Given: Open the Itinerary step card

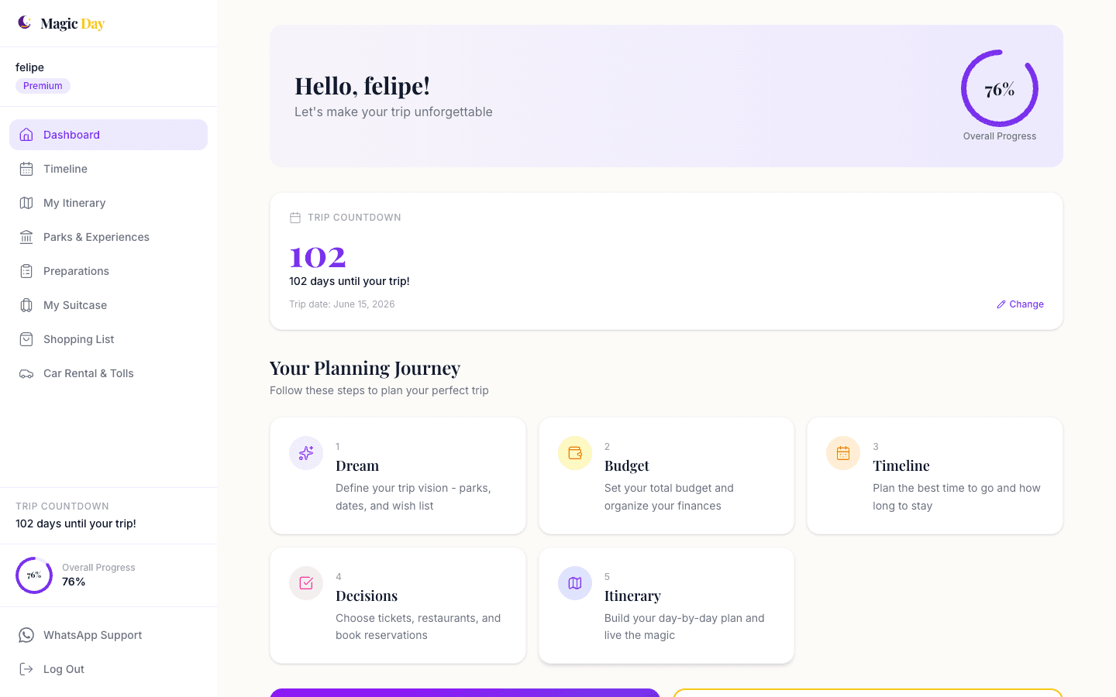Looking at the screenshot, I should pyautogui.click(x=666, y=606).
